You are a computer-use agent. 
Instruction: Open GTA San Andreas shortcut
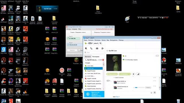(3, 30)
